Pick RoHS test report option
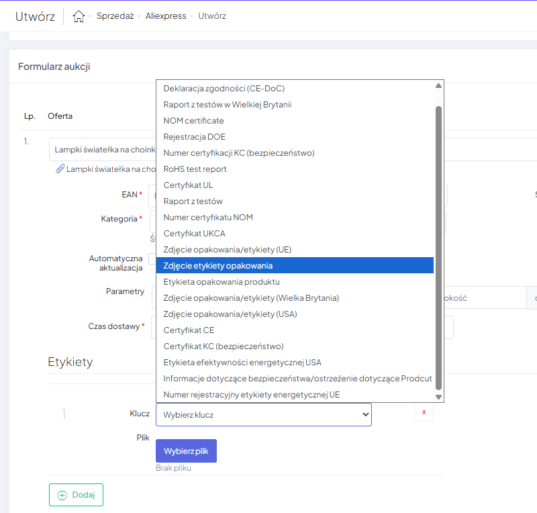Viewport: 537px width, 513px height. click(195, 169)
